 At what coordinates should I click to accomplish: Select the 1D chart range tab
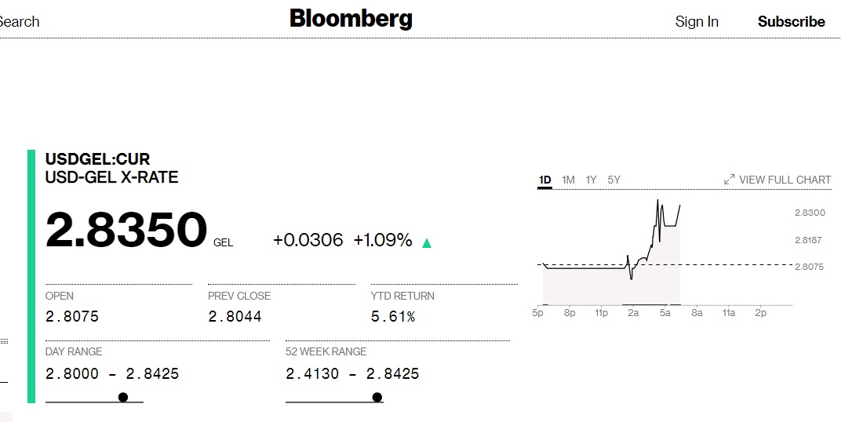544,180
